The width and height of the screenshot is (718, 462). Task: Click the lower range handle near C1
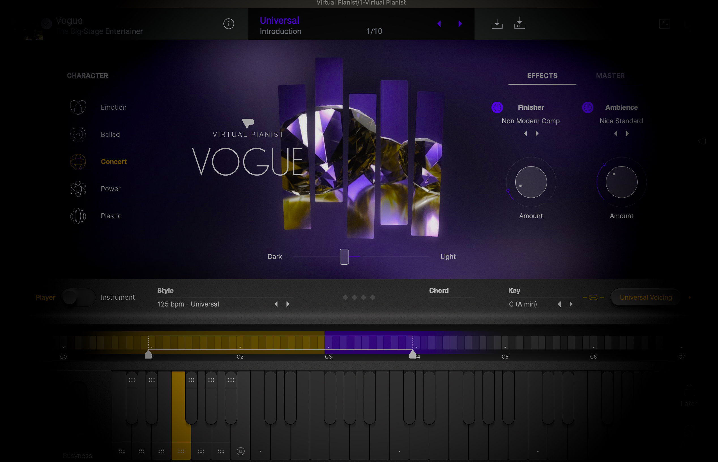click(x=148, y=354)
